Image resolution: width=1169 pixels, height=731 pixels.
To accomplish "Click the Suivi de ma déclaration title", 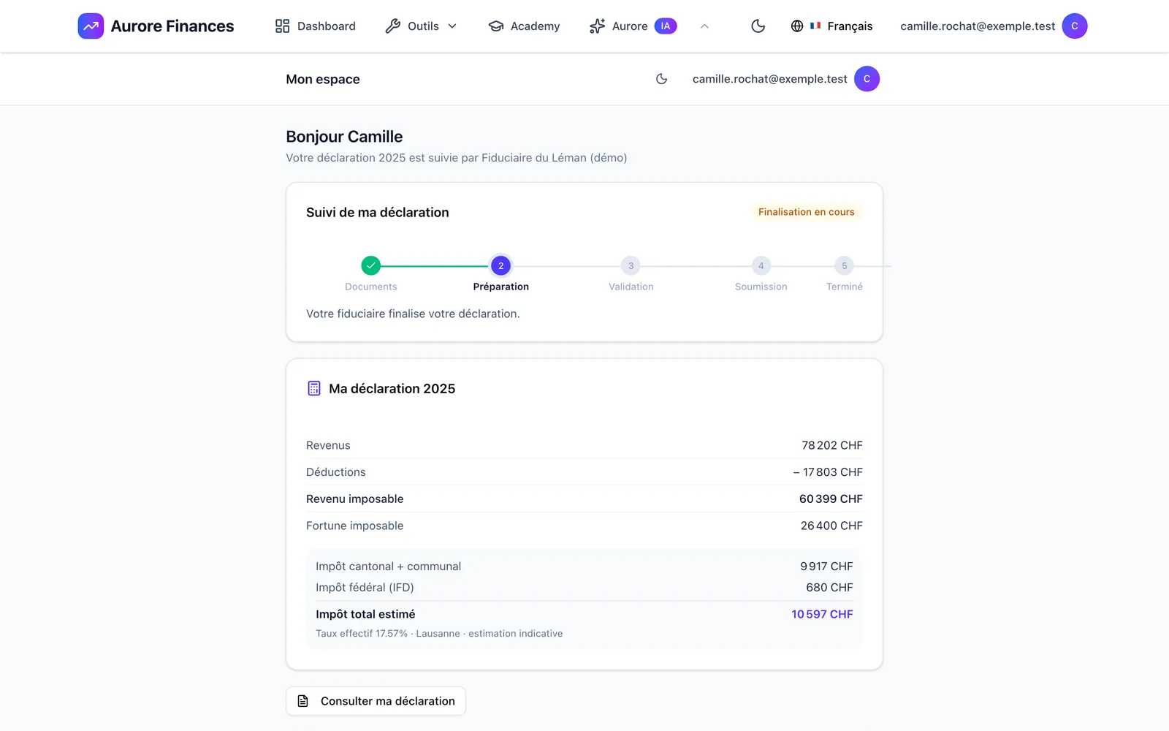I will [x=378, y=213].
